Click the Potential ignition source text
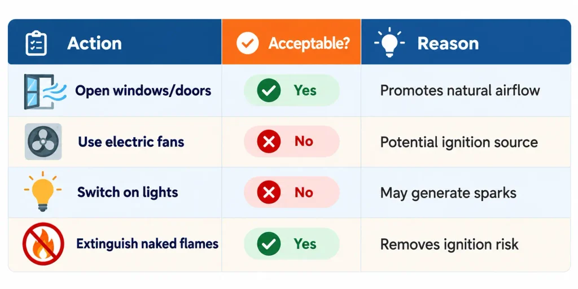 tap(459, 142)
